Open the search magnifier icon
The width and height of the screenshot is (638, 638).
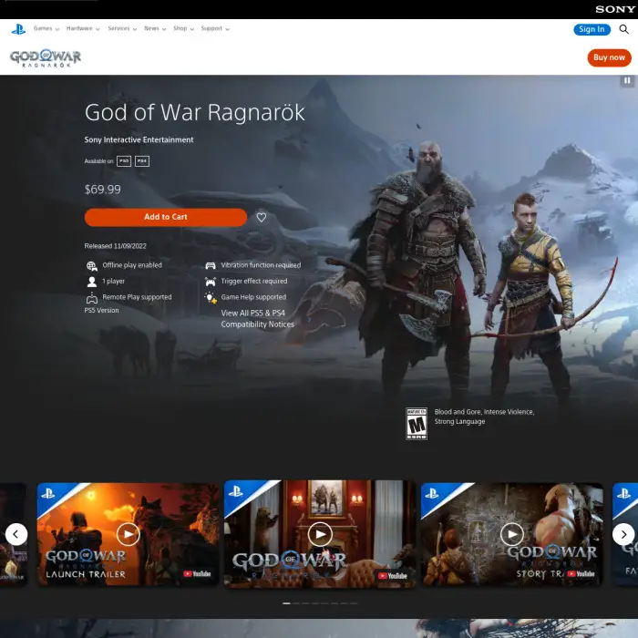[x=623, y=29]
